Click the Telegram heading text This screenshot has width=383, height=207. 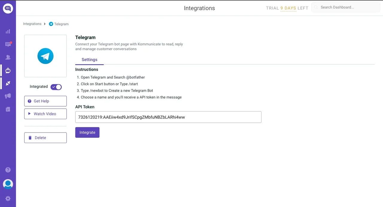(x=86, y=37)
